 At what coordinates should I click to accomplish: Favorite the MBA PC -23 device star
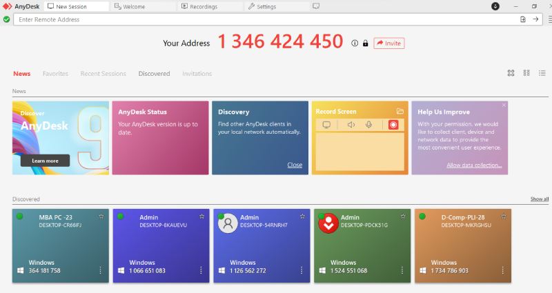point(101,216)
